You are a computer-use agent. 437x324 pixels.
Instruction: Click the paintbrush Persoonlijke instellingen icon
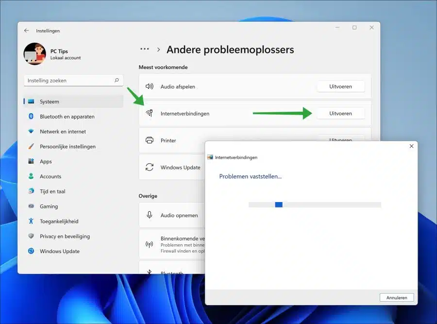coord(31,146)
